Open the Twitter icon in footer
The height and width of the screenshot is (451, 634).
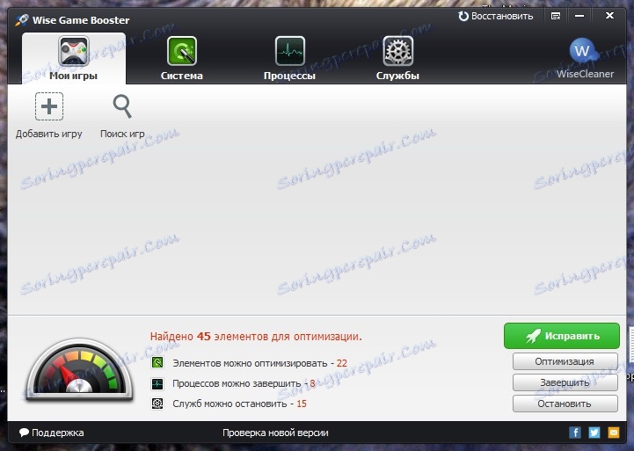594,433
